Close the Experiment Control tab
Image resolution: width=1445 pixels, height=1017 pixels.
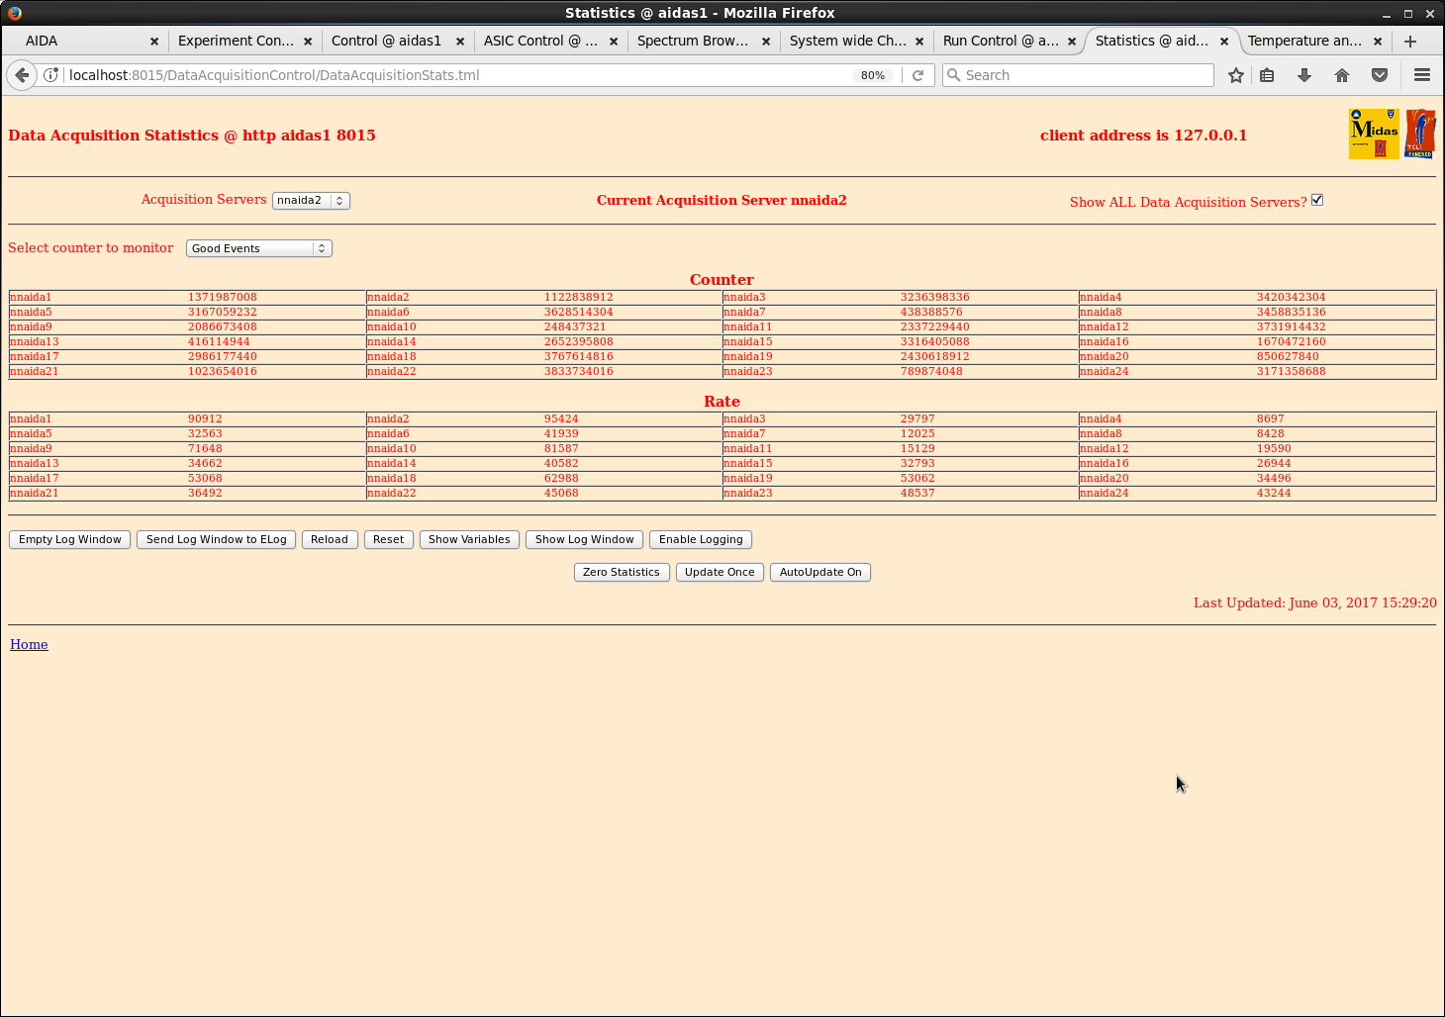pyautogui.click(x=308, y=42)
